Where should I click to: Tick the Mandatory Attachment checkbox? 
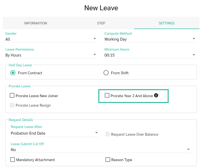pyautogui.click(x=13, y=160)
